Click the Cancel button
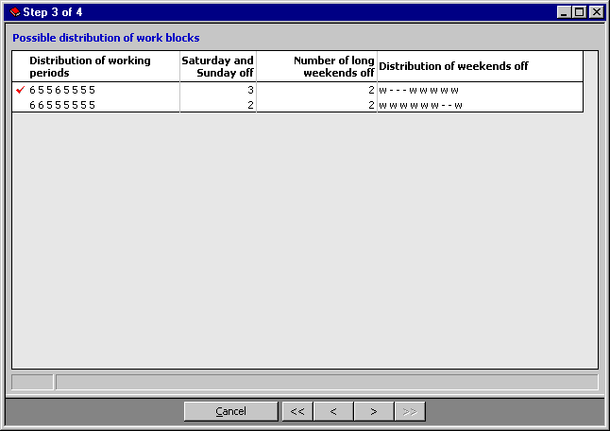Image resolution: width=610 pixels, height=431 pixels. pos(231,411)
